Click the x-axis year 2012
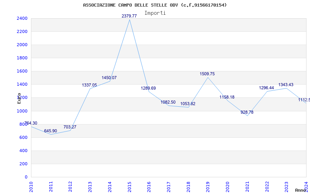 (71, 187)
